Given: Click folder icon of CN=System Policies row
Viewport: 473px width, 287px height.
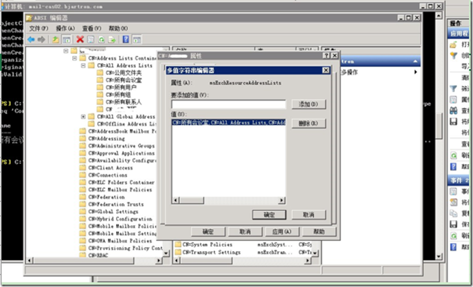Looking at the screenshot, I should tap(178, 244).
